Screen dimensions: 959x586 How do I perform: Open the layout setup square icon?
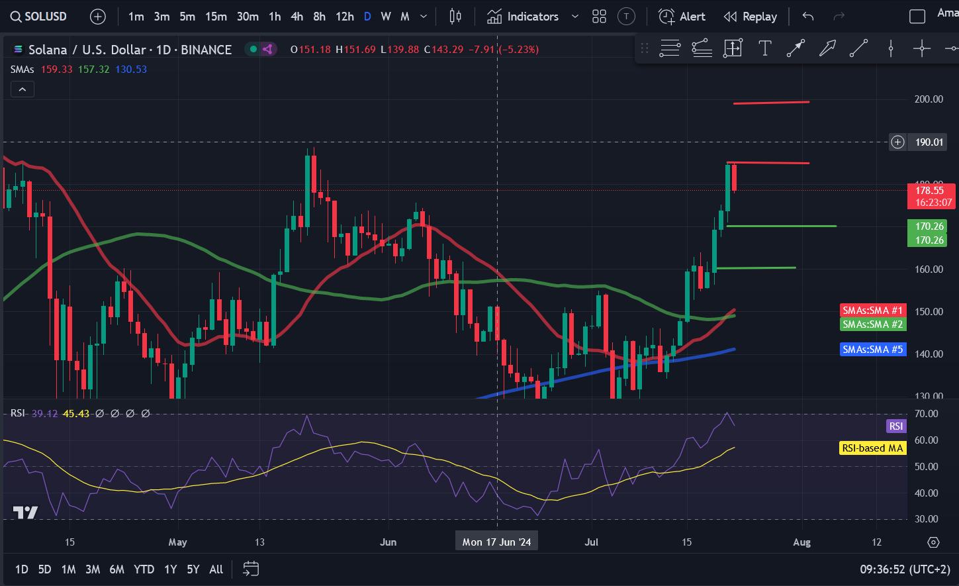pos(917,17)
